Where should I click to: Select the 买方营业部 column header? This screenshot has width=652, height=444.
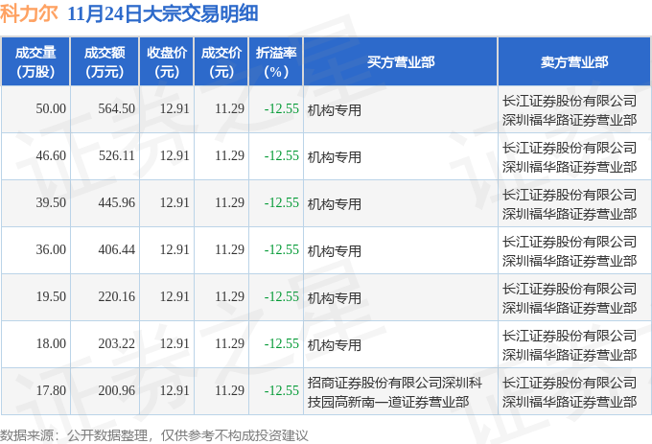401,62
